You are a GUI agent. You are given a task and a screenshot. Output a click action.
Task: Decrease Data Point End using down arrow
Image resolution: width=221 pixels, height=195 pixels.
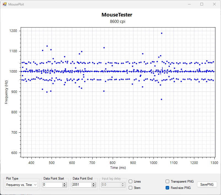94,186
